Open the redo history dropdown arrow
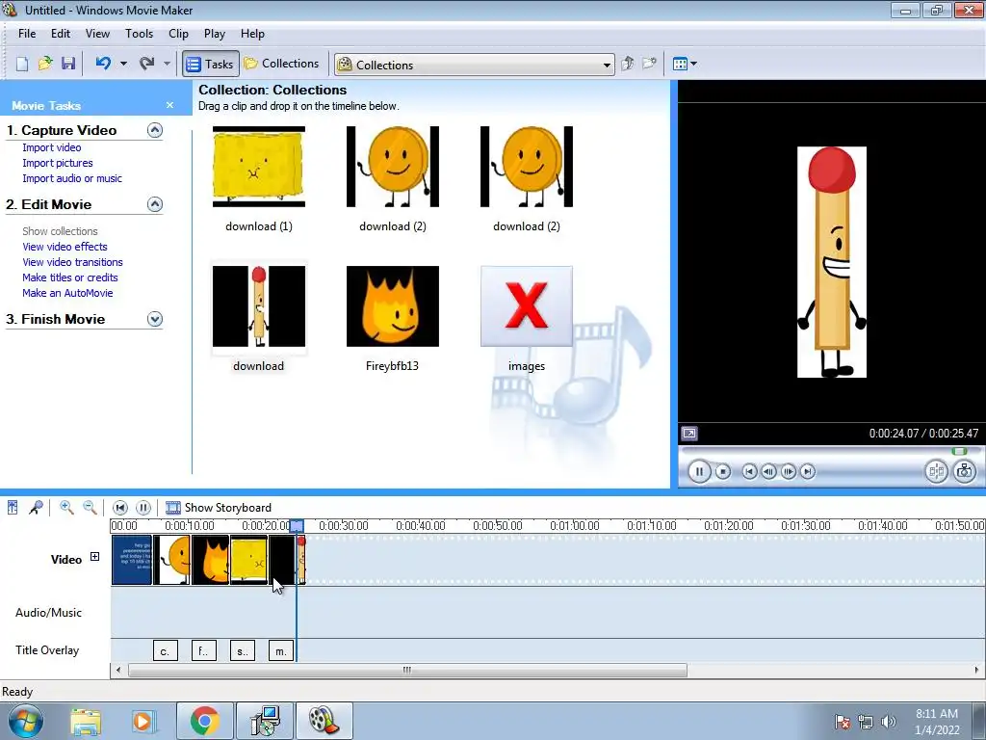This screenshot has height=740, width=986. [167, 64]
